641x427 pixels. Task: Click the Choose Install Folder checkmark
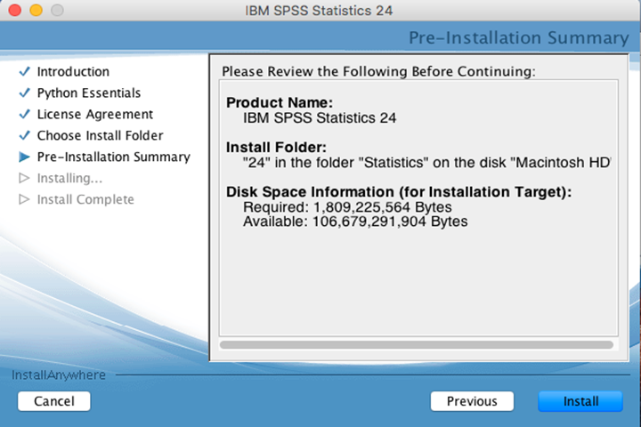25,135
